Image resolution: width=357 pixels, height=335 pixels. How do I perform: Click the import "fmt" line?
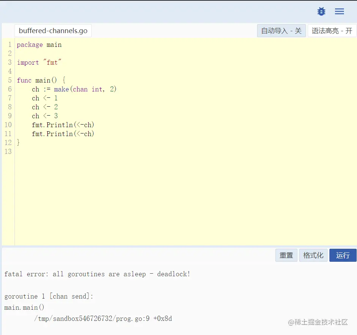tap(39, 62)
